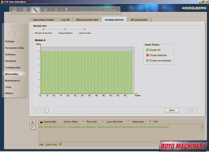Open help via question mark icon
This screenshot has height=152, width=209.
(x=66, y=10)
